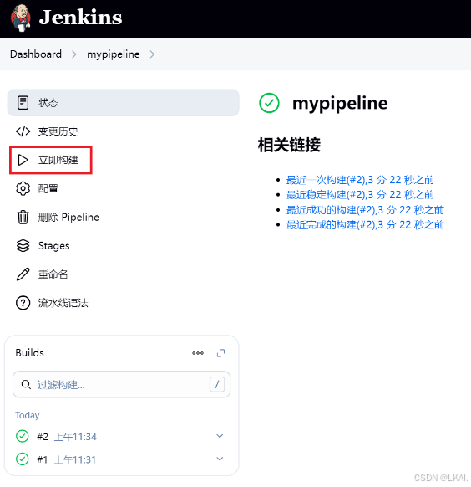471x487 pixels.
Task: Click the 相关链接 heading
Action: (289, 145)
